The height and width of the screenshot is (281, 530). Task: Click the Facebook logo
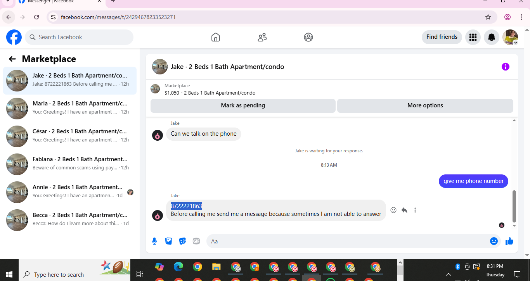pos(14,37)
